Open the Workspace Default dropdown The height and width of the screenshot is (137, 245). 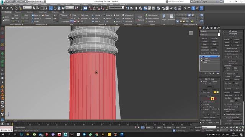coord(36,2)
